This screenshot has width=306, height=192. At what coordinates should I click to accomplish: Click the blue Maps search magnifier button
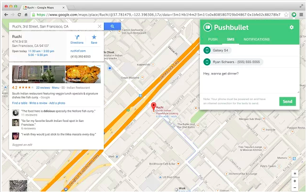pos(112,27)
